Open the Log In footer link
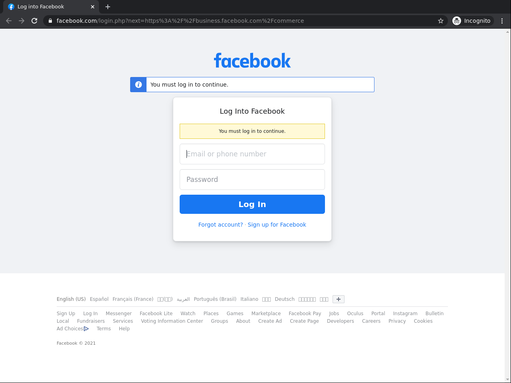511x383 pixels. click(x=90, y=314)
